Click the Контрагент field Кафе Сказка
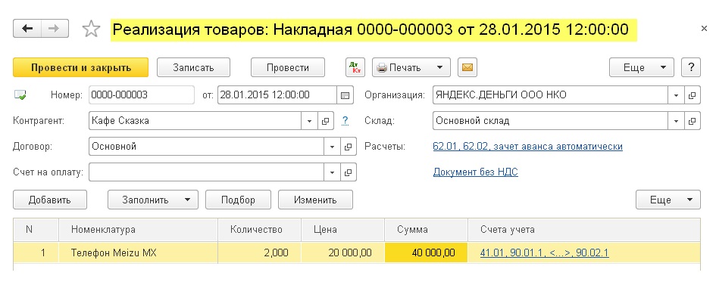 point(195,121)
